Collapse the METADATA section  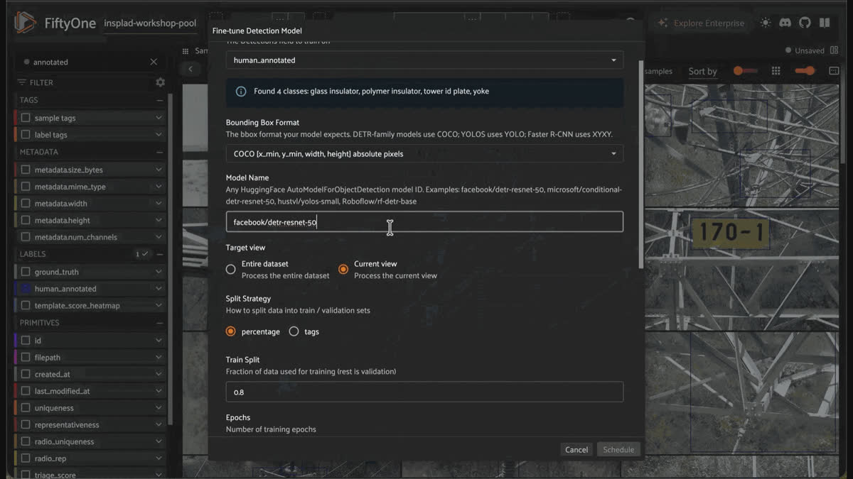[x=160, y=152]
